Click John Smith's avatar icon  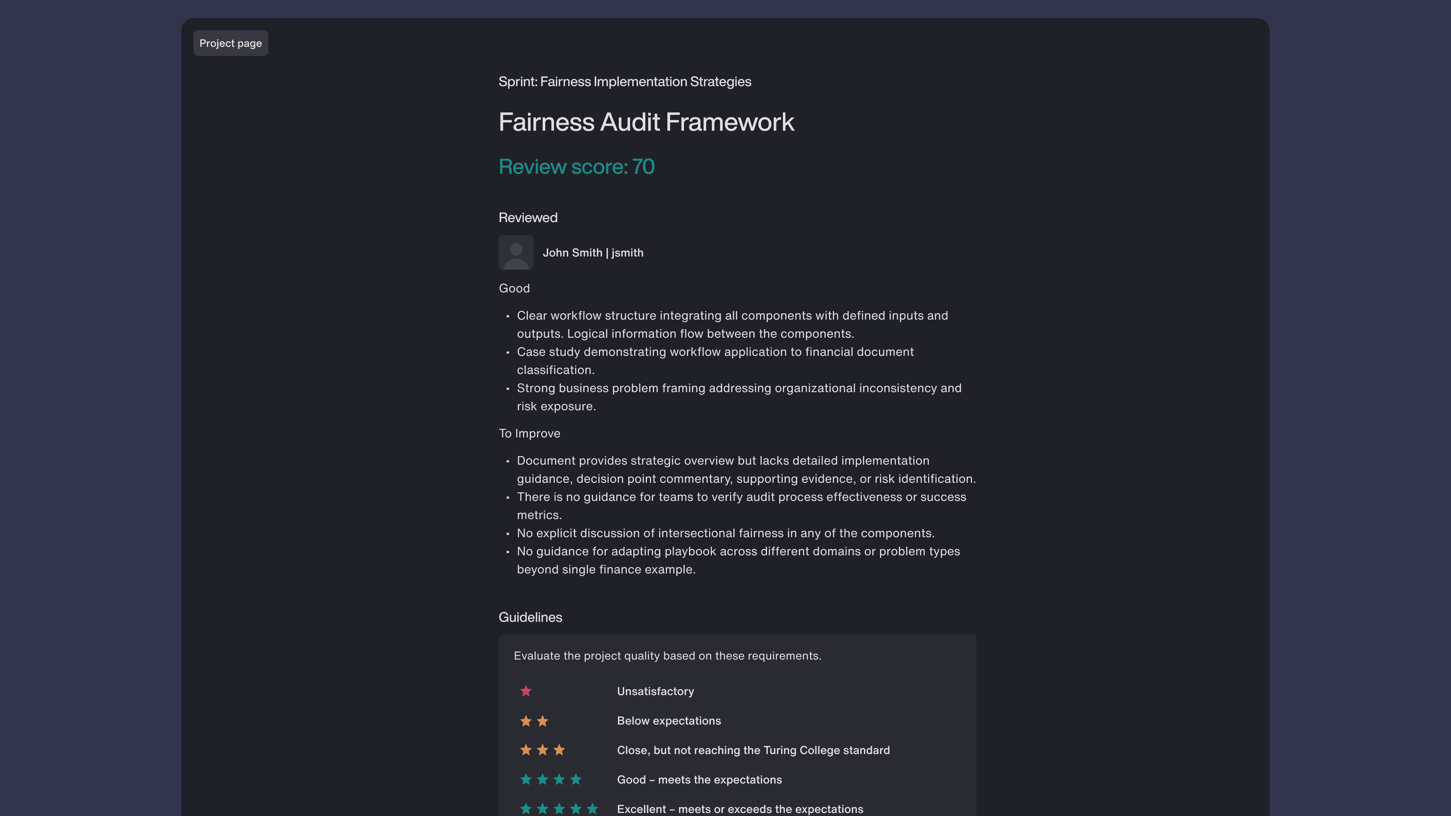coord(515,252)
